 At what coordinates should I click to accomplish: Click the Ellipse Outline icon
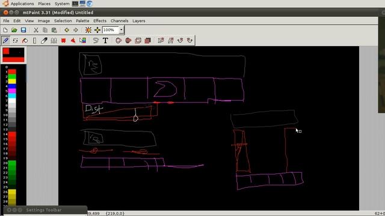[119, 40]
